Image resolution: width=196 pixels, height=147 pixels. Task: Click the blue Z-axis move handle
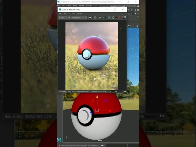tap(91, 112)
